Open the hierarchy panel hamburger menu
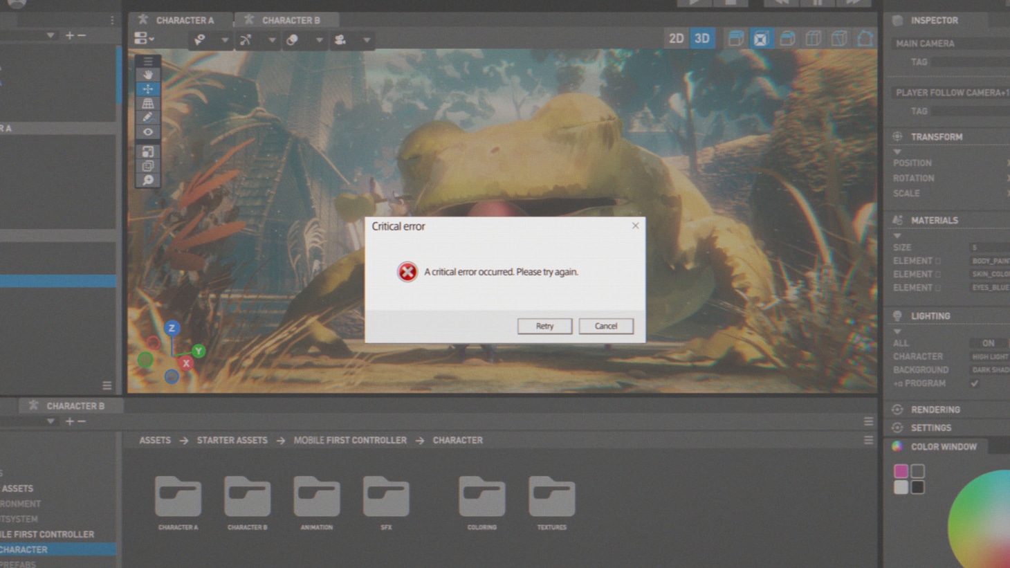Viewport: 1010px width, 568px height. (x=107, y=385)
